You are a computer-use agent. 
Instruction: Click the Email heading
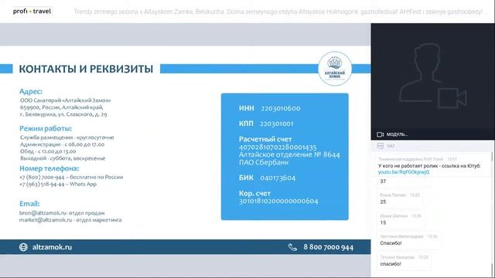29,204
